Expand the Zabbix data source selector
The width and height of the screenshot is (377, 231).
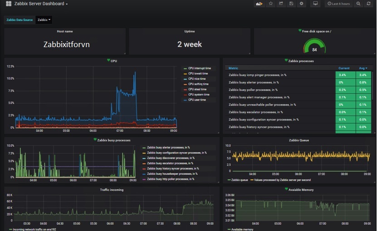pyautogui.click(x=44, y=20)
